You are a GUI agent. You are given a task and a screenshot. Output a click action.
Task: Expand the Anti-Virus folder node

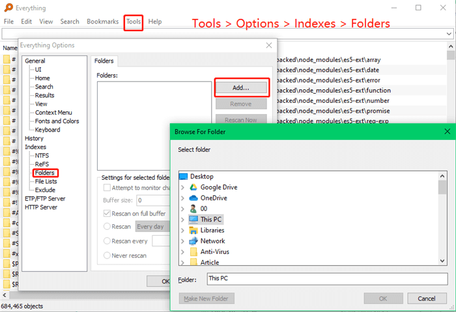pyautogui.click(x=182, y=252)
